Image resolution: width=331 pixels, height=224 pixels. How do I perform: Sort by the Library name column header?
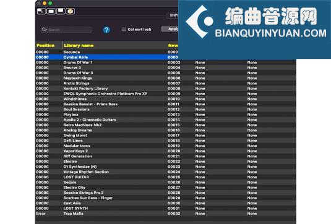[79, 46]
